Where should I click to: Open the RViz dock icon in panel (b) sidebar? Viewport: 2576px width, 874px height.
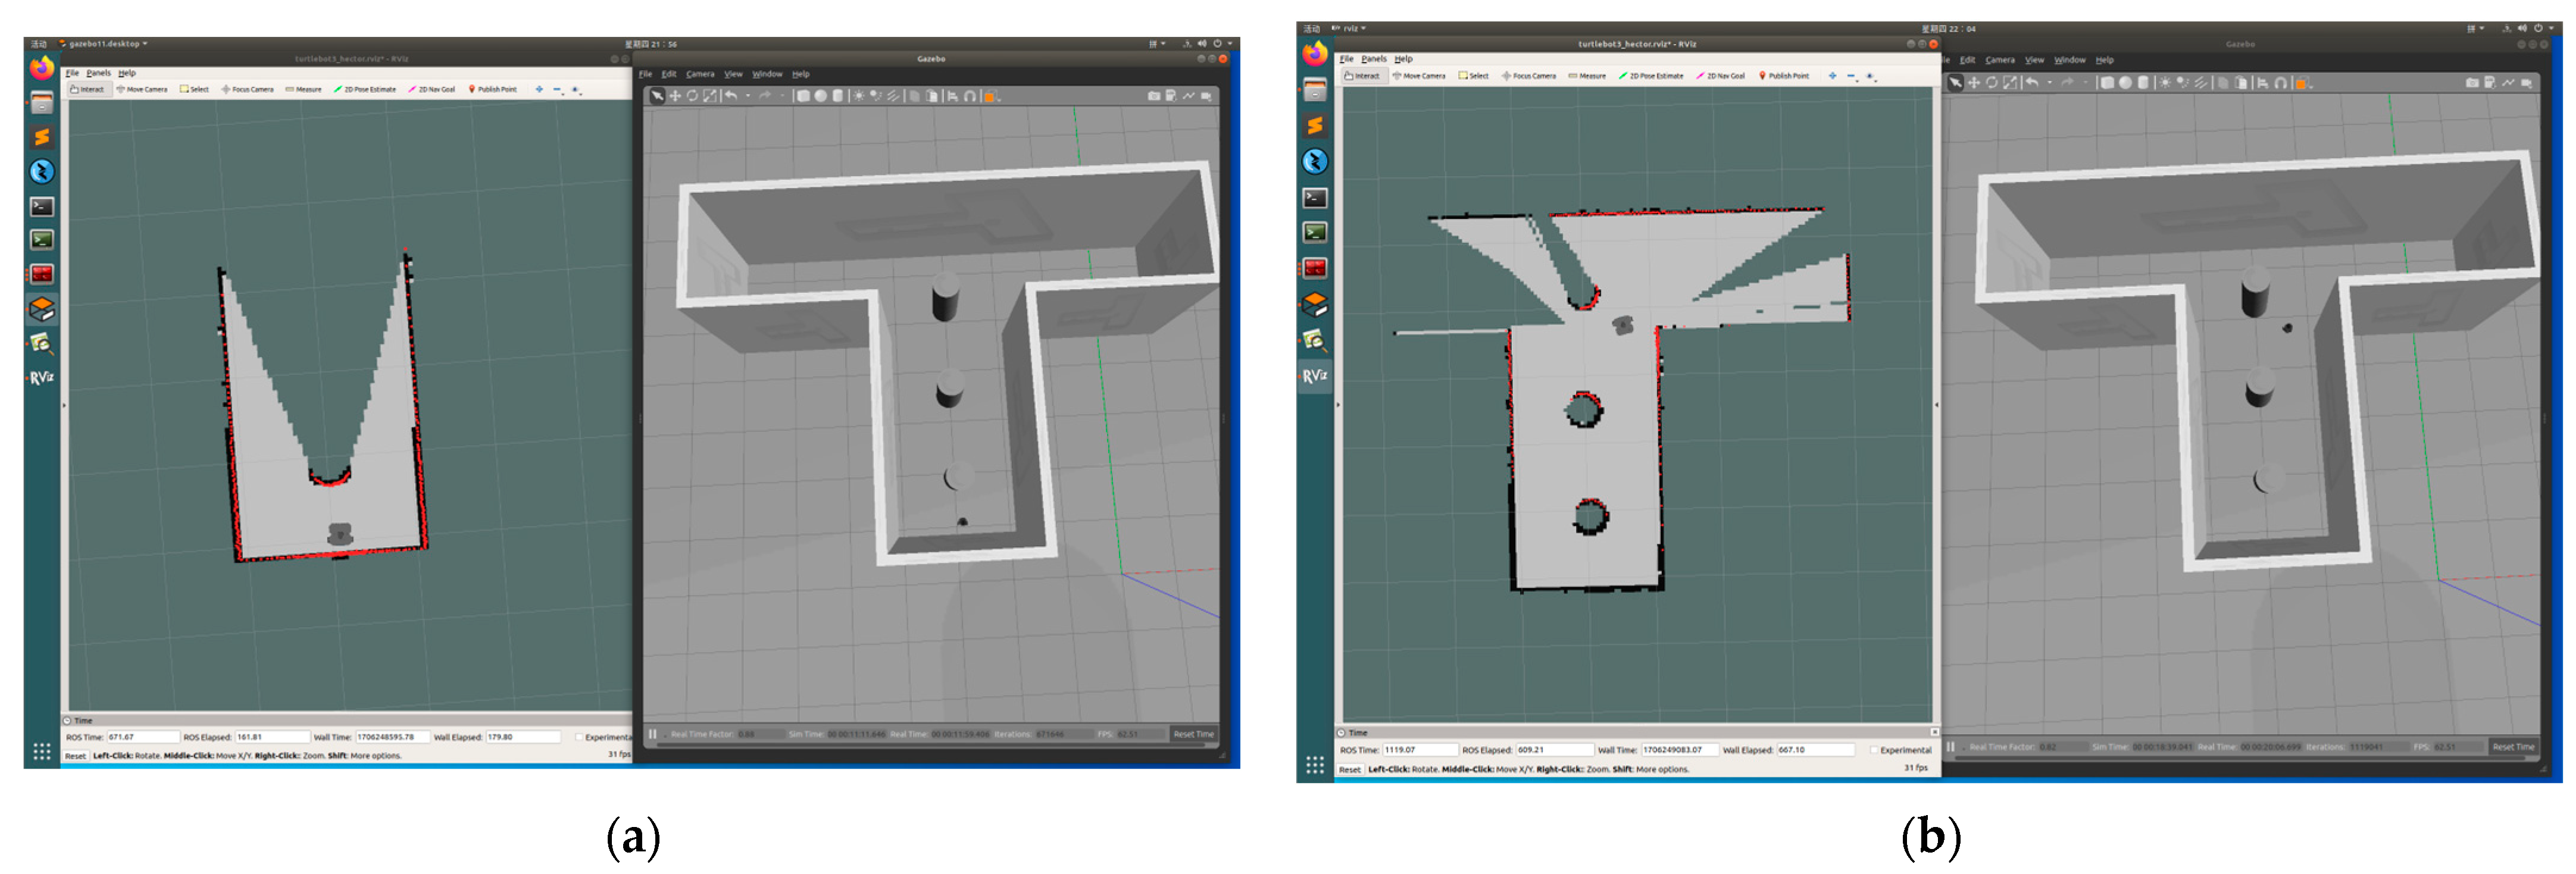click(x=1315, y=376)
